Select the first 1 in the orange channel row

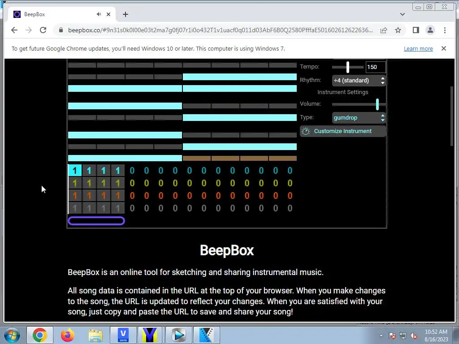[x=75, y=195]
